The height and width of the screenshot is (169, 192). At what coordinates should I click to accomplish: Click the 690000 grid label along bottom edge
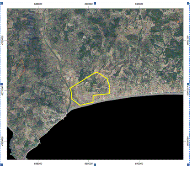(x=139, y=164)
